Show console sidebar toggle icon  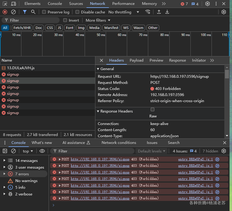(x=5, y=151)
